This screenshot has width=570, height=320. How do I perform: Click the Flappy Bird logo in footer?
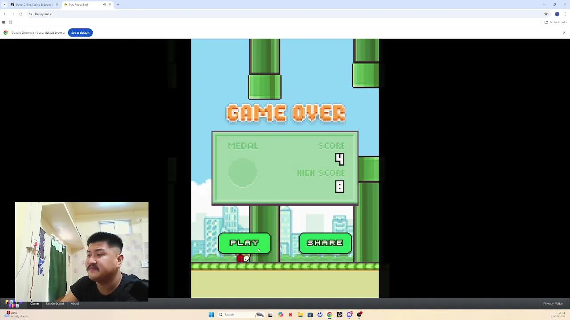pos(12,304)
